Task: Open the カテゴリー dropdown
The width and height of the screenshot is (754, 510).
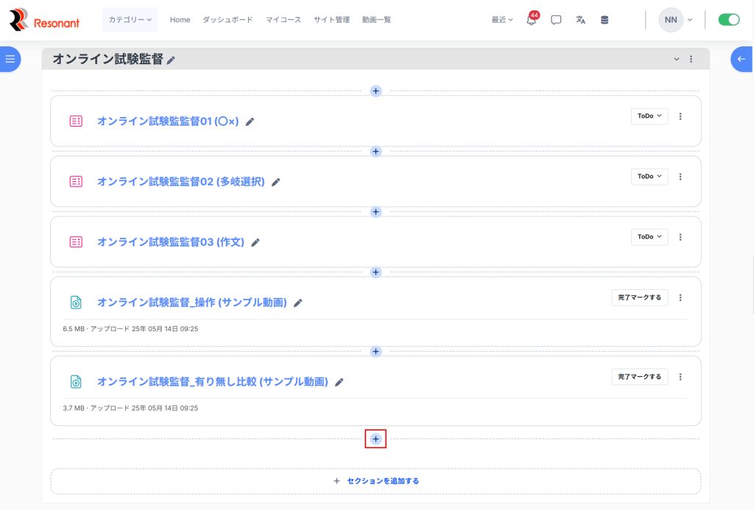Action: point(130,20)
